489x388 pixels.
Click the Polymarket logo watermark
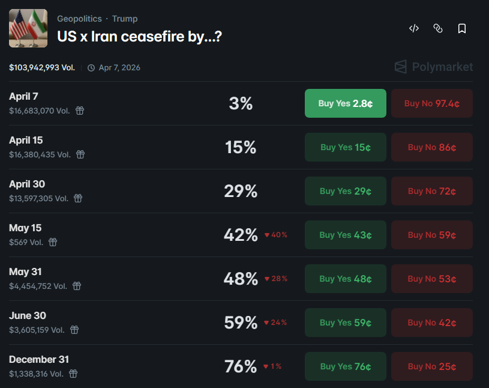tap(433, 67)
